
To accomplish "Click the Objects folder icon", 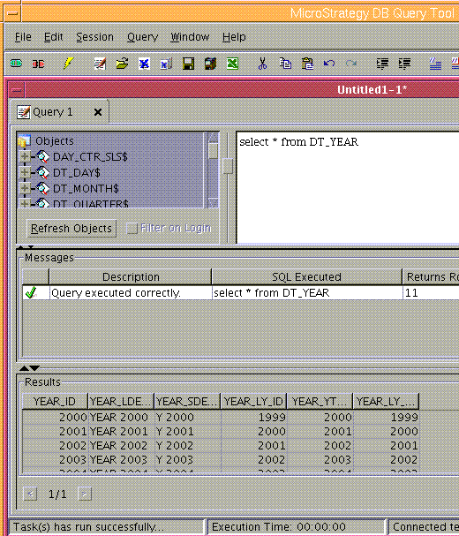I will [24, 140].
